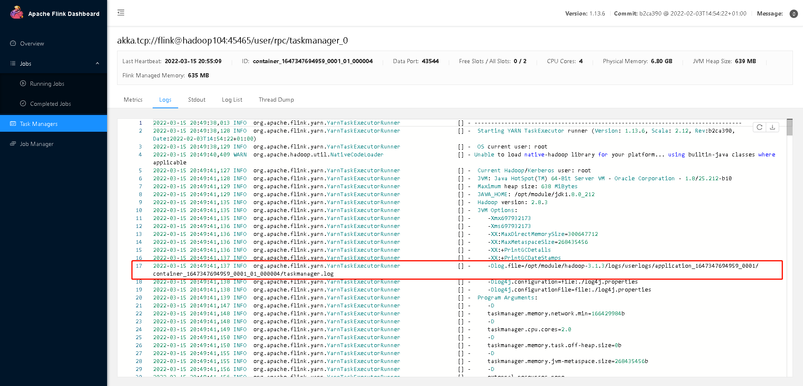Open the Log List tab
Screen dimensions: 803x386
tap(232, 100)
